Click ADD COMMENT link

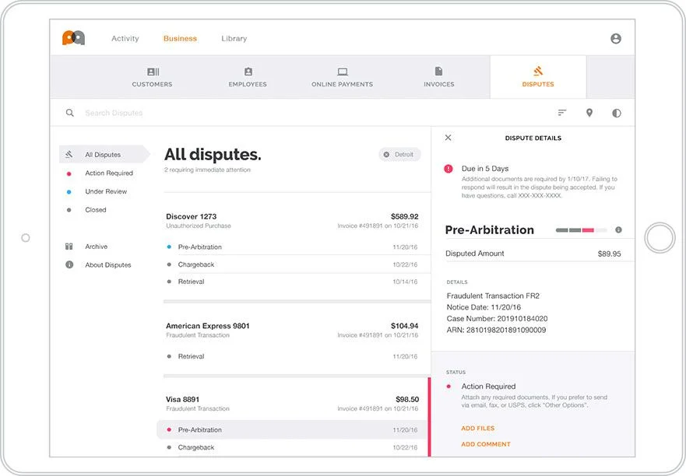[486, 444]
